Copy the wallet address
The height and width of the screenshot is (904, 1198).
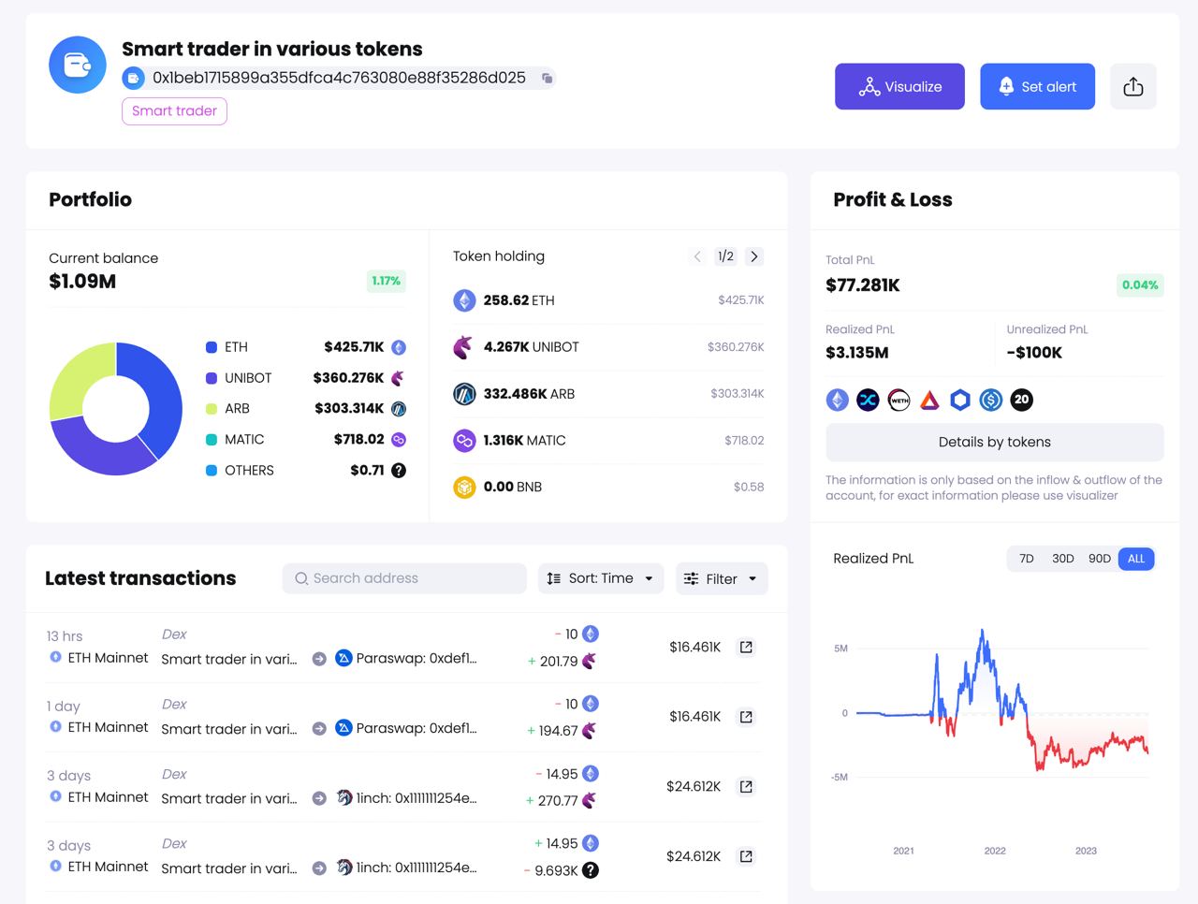[547, 78]
